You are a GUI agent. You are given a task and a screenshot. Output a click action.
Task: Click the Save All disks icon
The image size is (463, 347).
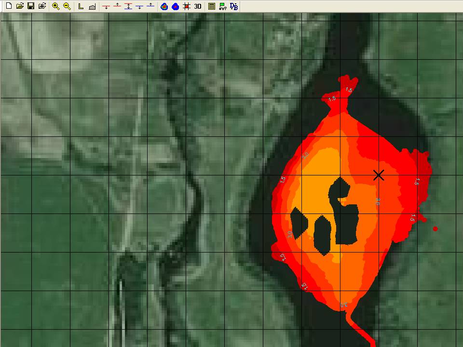click(x=42, y=6)
